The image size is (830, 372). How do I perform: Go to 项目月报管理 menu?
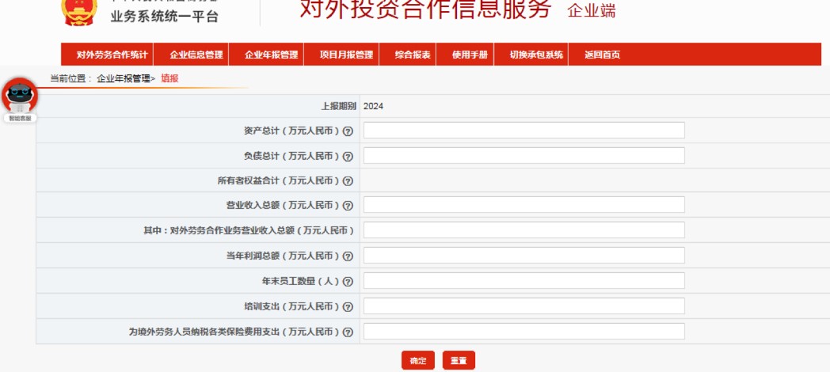tap(346, 55)
